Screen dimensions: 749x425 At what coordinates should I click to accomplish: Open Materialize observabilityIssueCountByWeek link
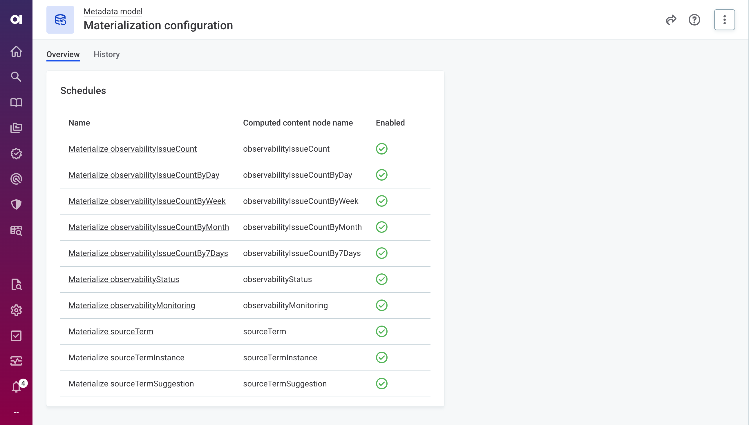[147, 201]
